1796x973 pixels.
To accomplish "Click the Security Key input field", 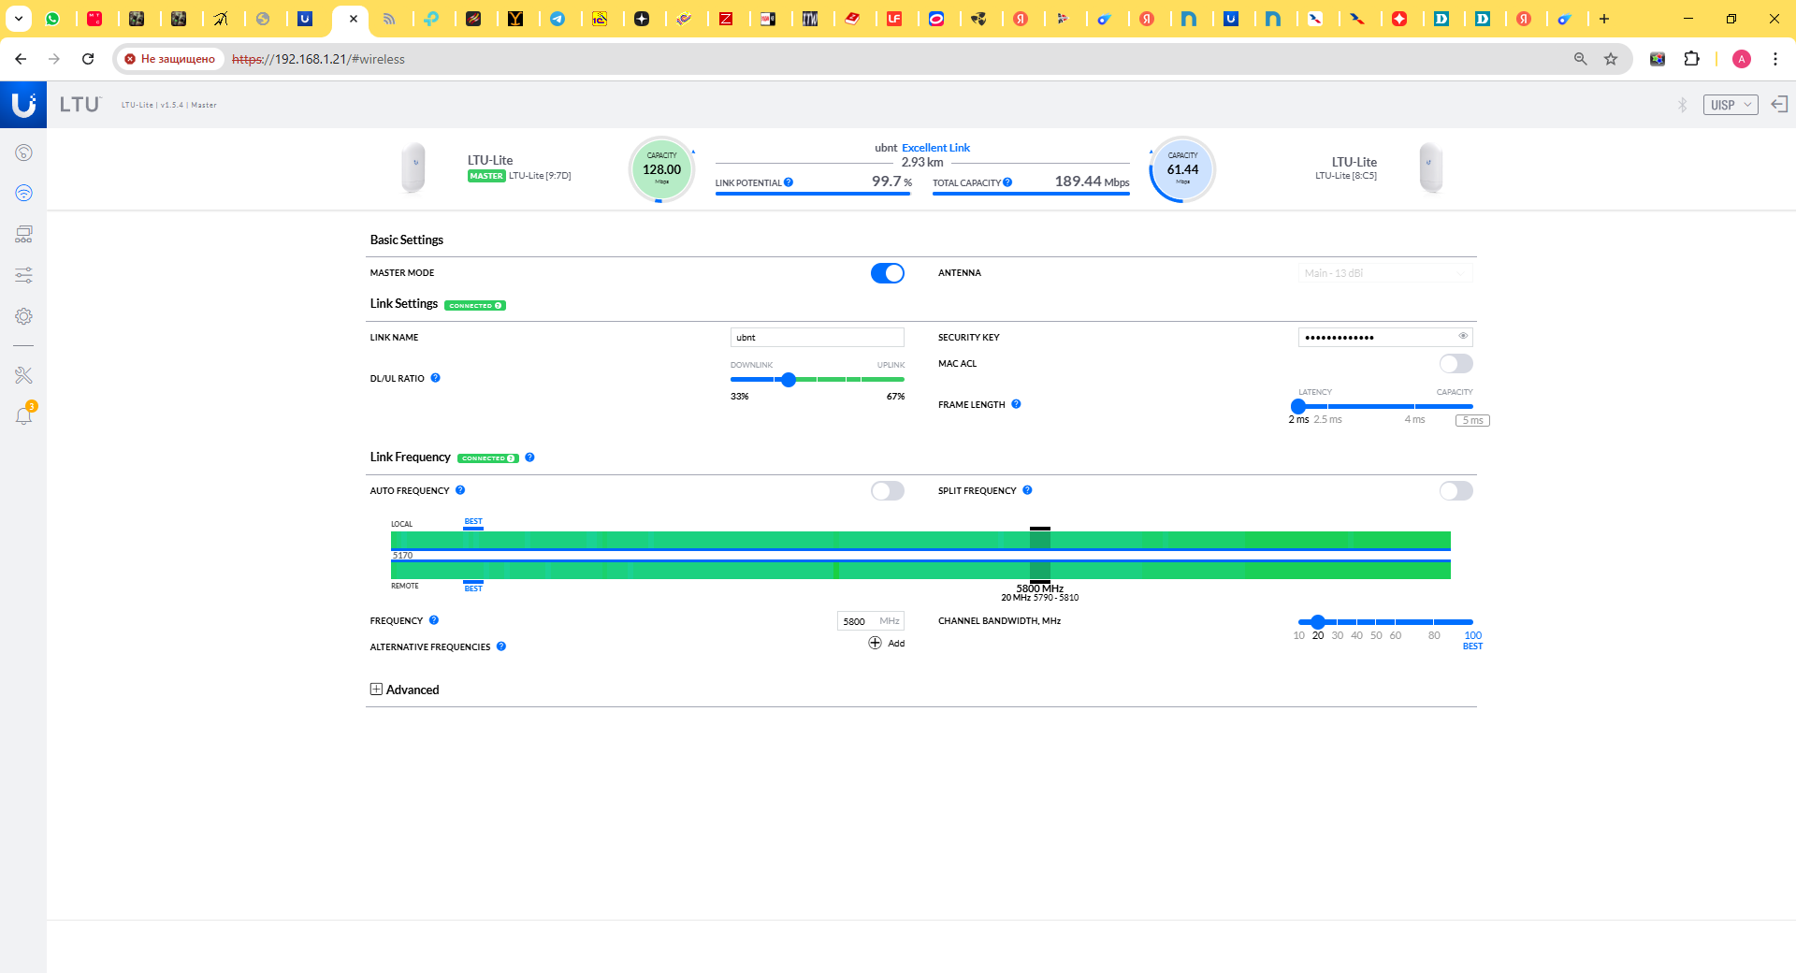I will [x=1385, y=337].
